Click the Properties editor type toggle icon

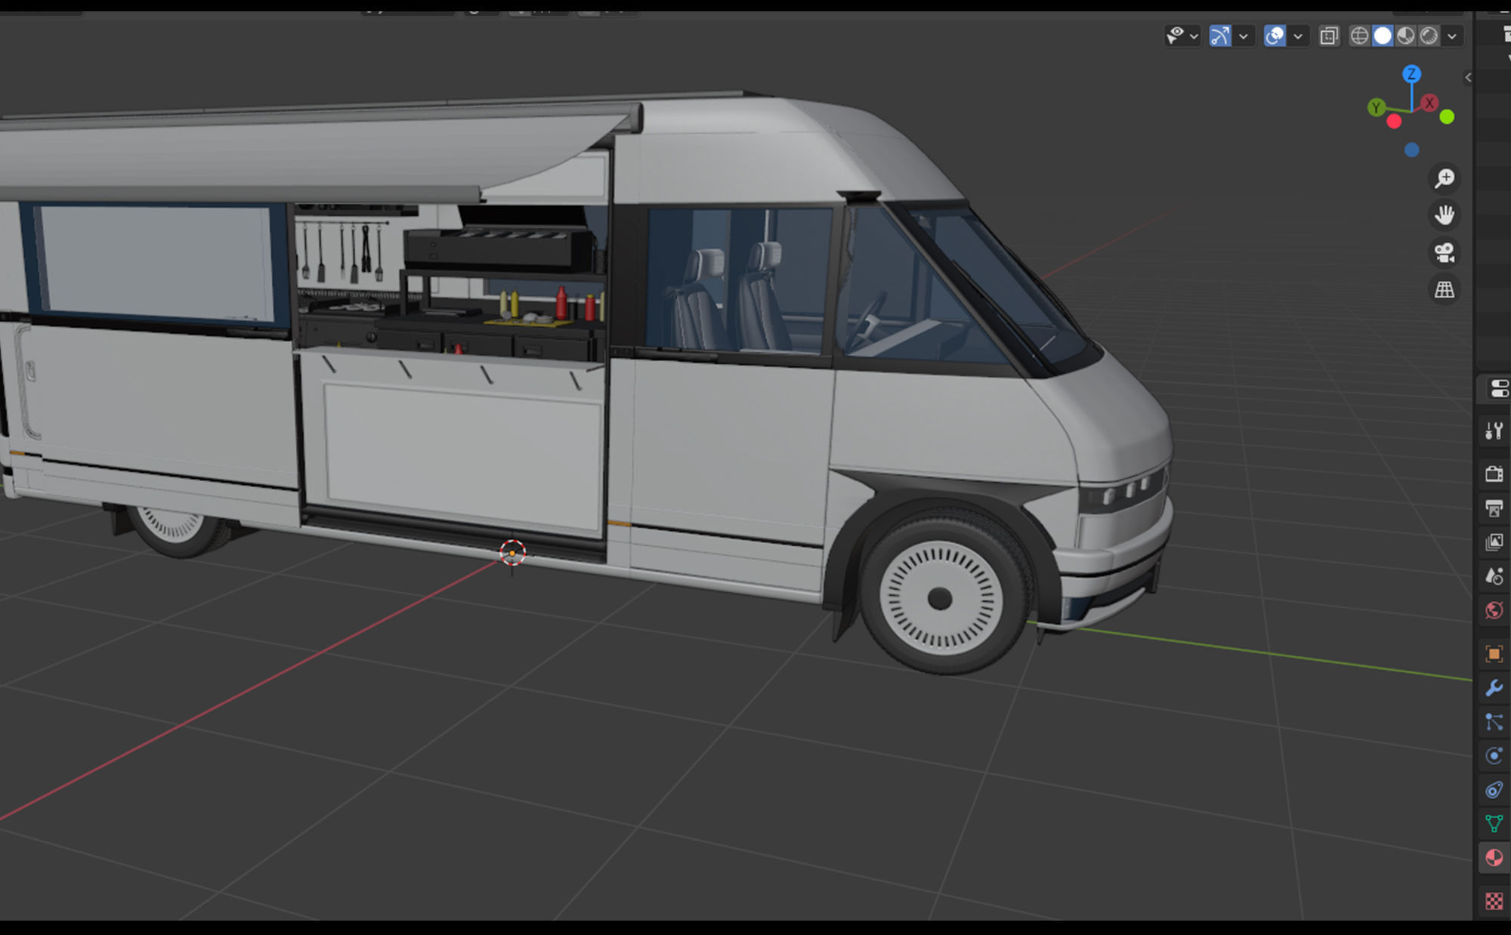(1497, 389)
